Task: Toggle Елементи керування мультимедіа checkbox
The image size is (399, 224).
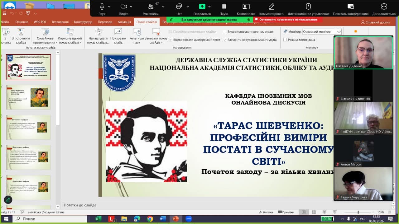Action: click(x=225, y=40)
